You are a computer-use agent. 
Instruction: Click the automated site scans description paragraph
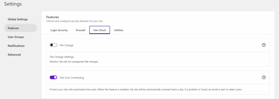pyautogui.click(x=146, y=90)
